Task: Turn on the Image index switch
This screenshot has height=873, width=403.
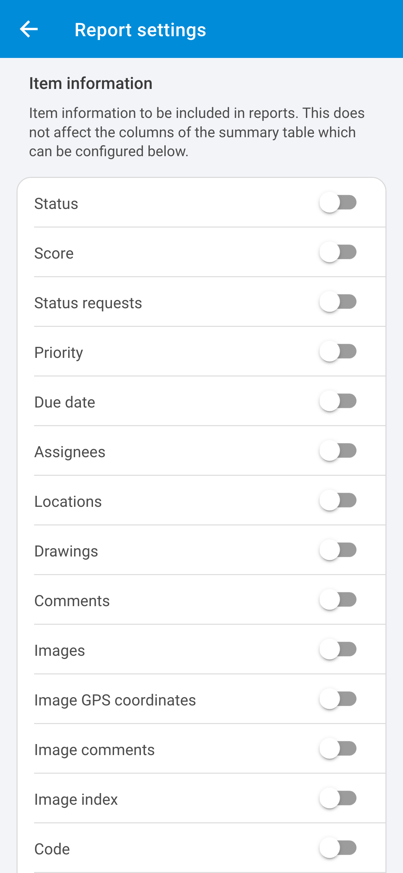Action: (x=338, y=799)
